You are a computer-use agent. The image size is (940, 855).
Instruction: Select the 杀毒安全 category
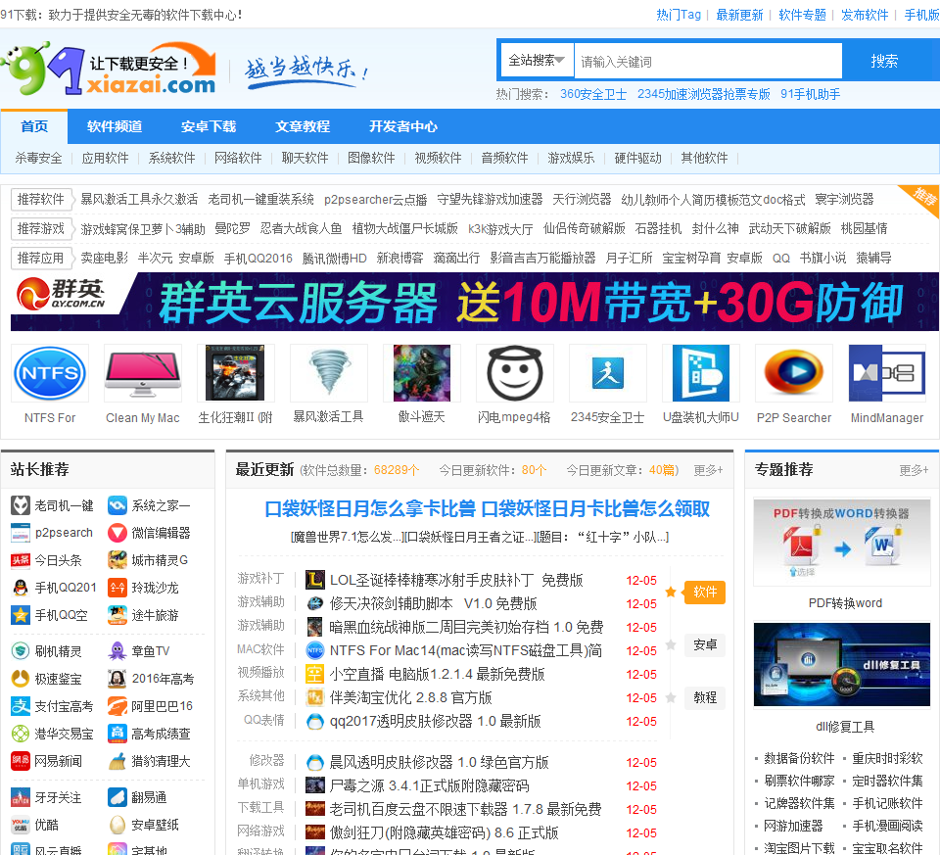[38, 158]
